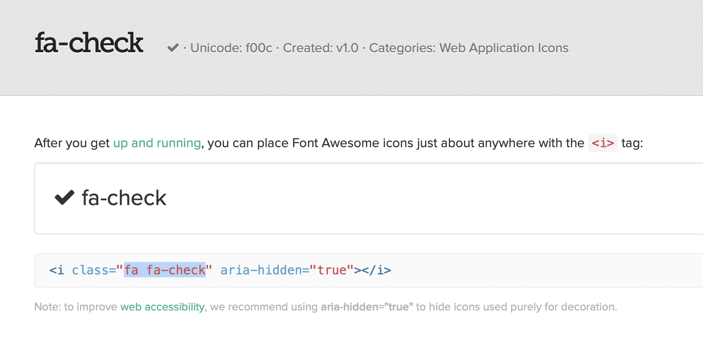
Task: Click the small check icon beside Unicode
Action: pyautogui.click(x=173, y=48)
